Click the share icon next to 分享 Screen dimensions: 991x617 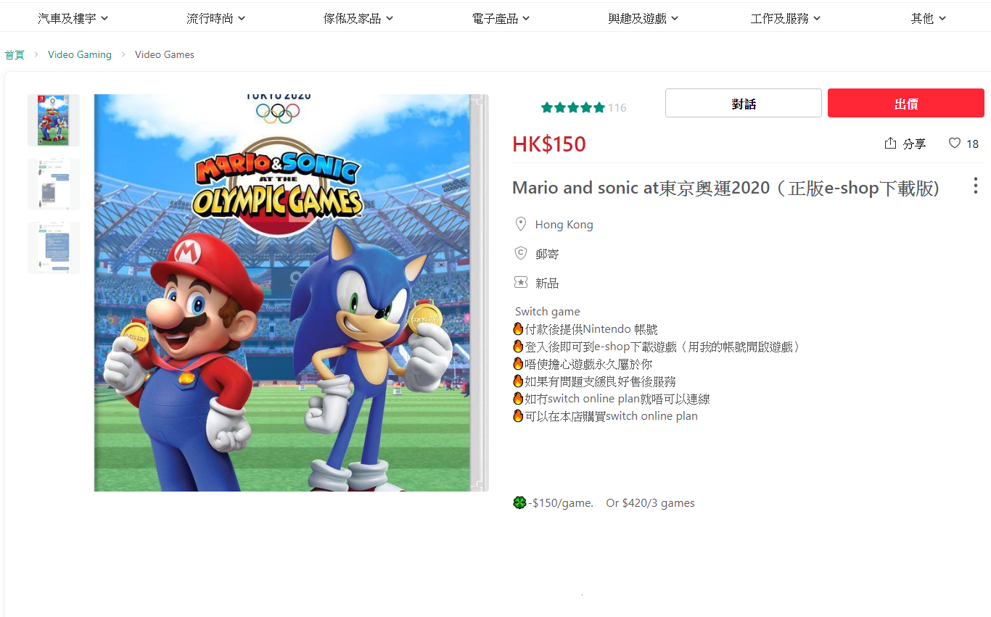click(890, 144)
